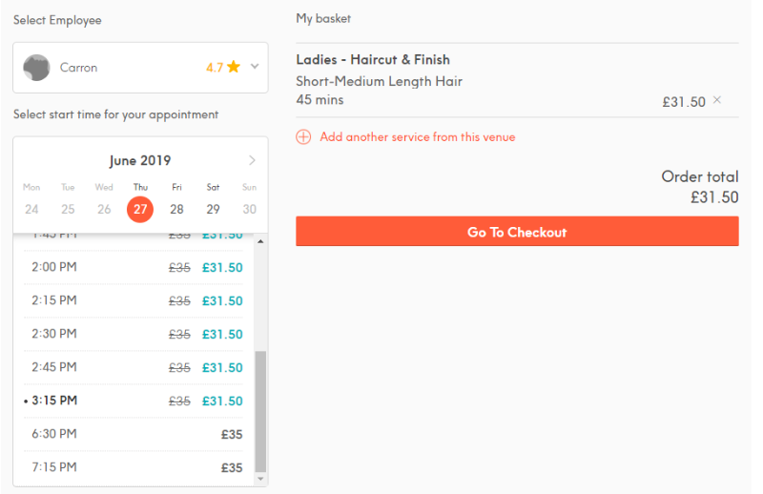The image size is (763, 494).
Task: Click the selected Thursday 27 date circle
Action: pos(140,209)
